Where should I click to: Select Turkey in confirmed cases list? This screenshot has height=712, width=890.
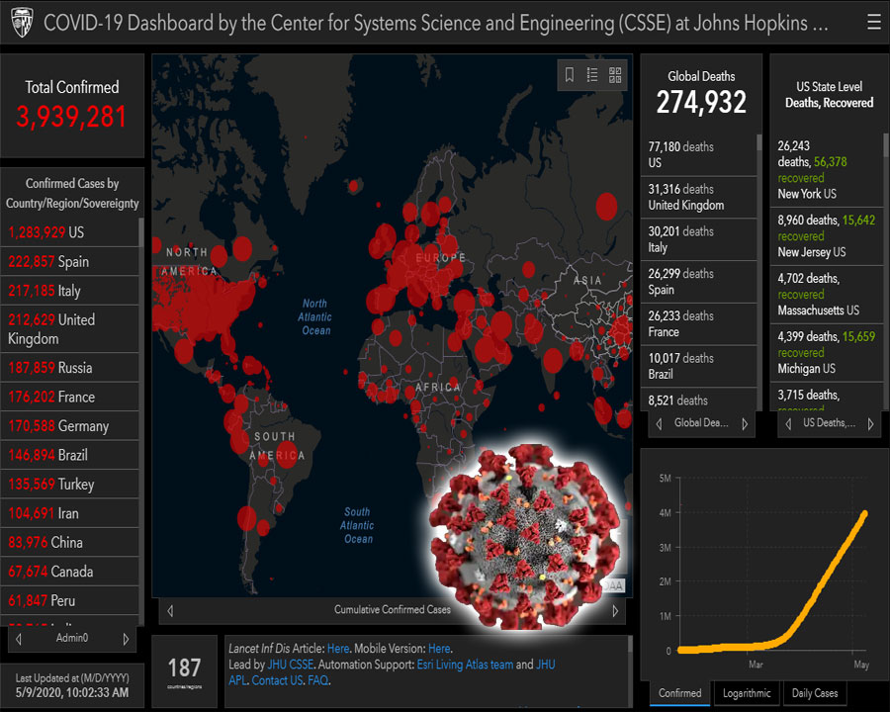(70, 484)
